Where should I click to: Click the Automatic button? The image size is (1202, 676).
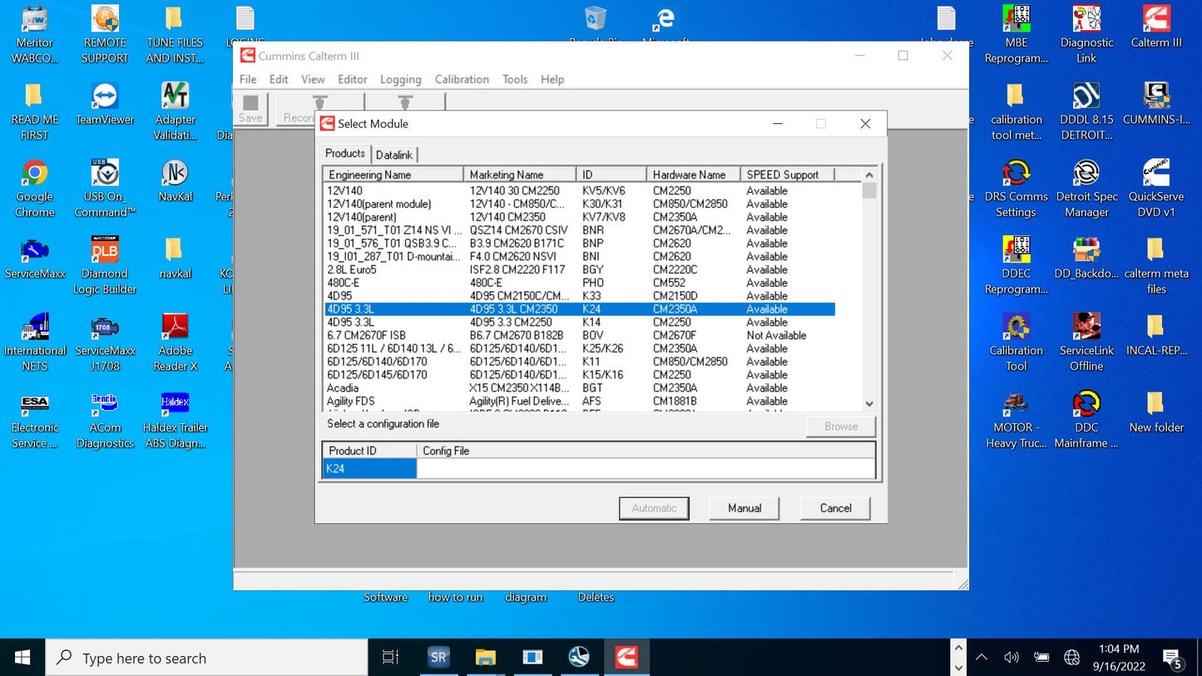point(654,508)
